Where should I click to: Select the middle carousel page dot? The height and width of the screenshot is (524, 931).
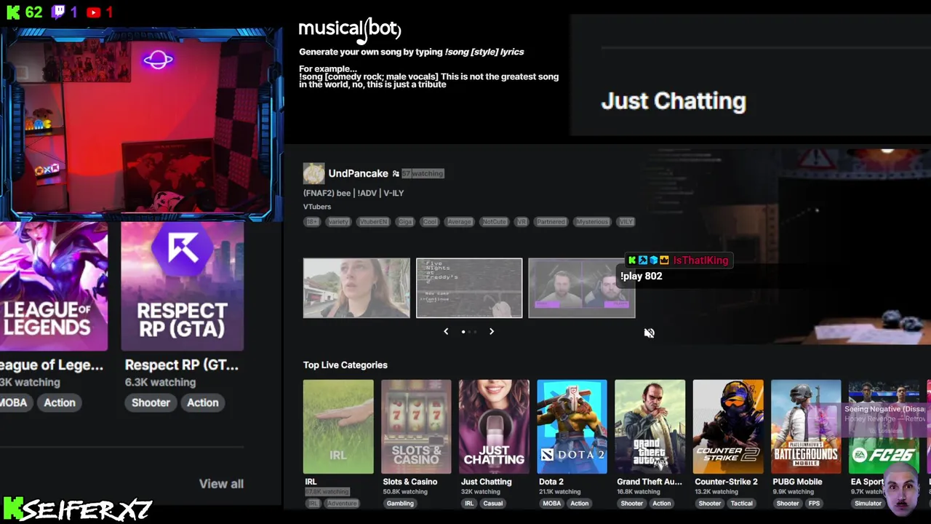pyautogui.click(x=470, y=332)
